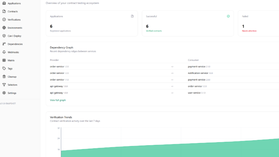Click the Consumer column header
This screenshot has width=279, height=157.
click(x=193, y=60)
